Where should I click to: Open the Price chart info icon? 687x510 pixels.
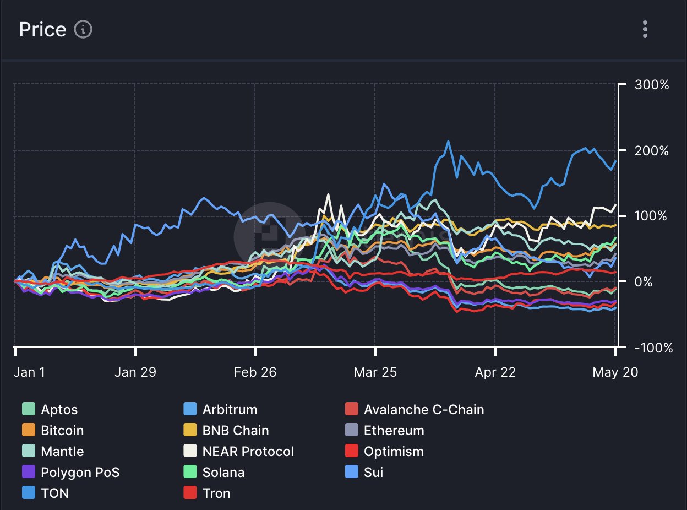83,29
